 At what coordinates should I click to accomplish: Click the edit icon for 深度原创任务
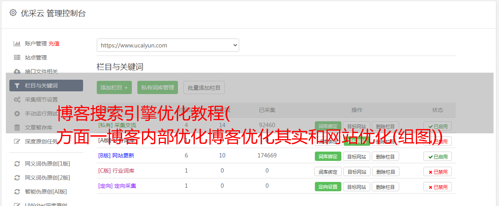pyautogui.click(x=17, y=141)
